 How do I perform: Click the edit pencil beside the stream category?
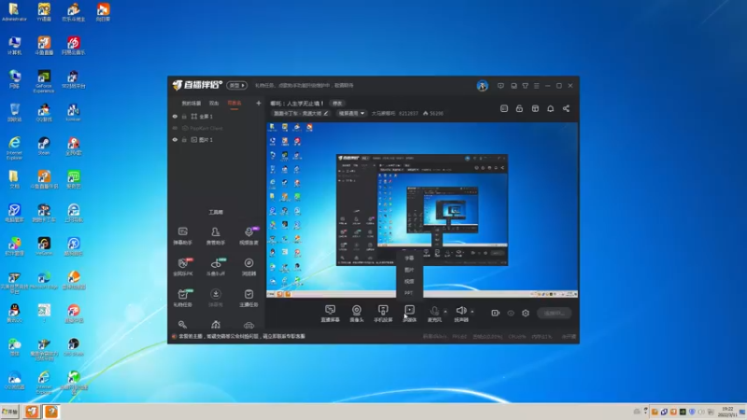tap(326, 113)
